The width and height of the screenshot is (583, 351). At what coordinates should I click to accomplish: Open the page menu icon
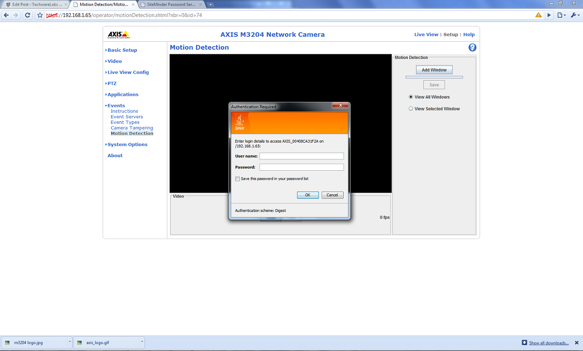point(561,15)
